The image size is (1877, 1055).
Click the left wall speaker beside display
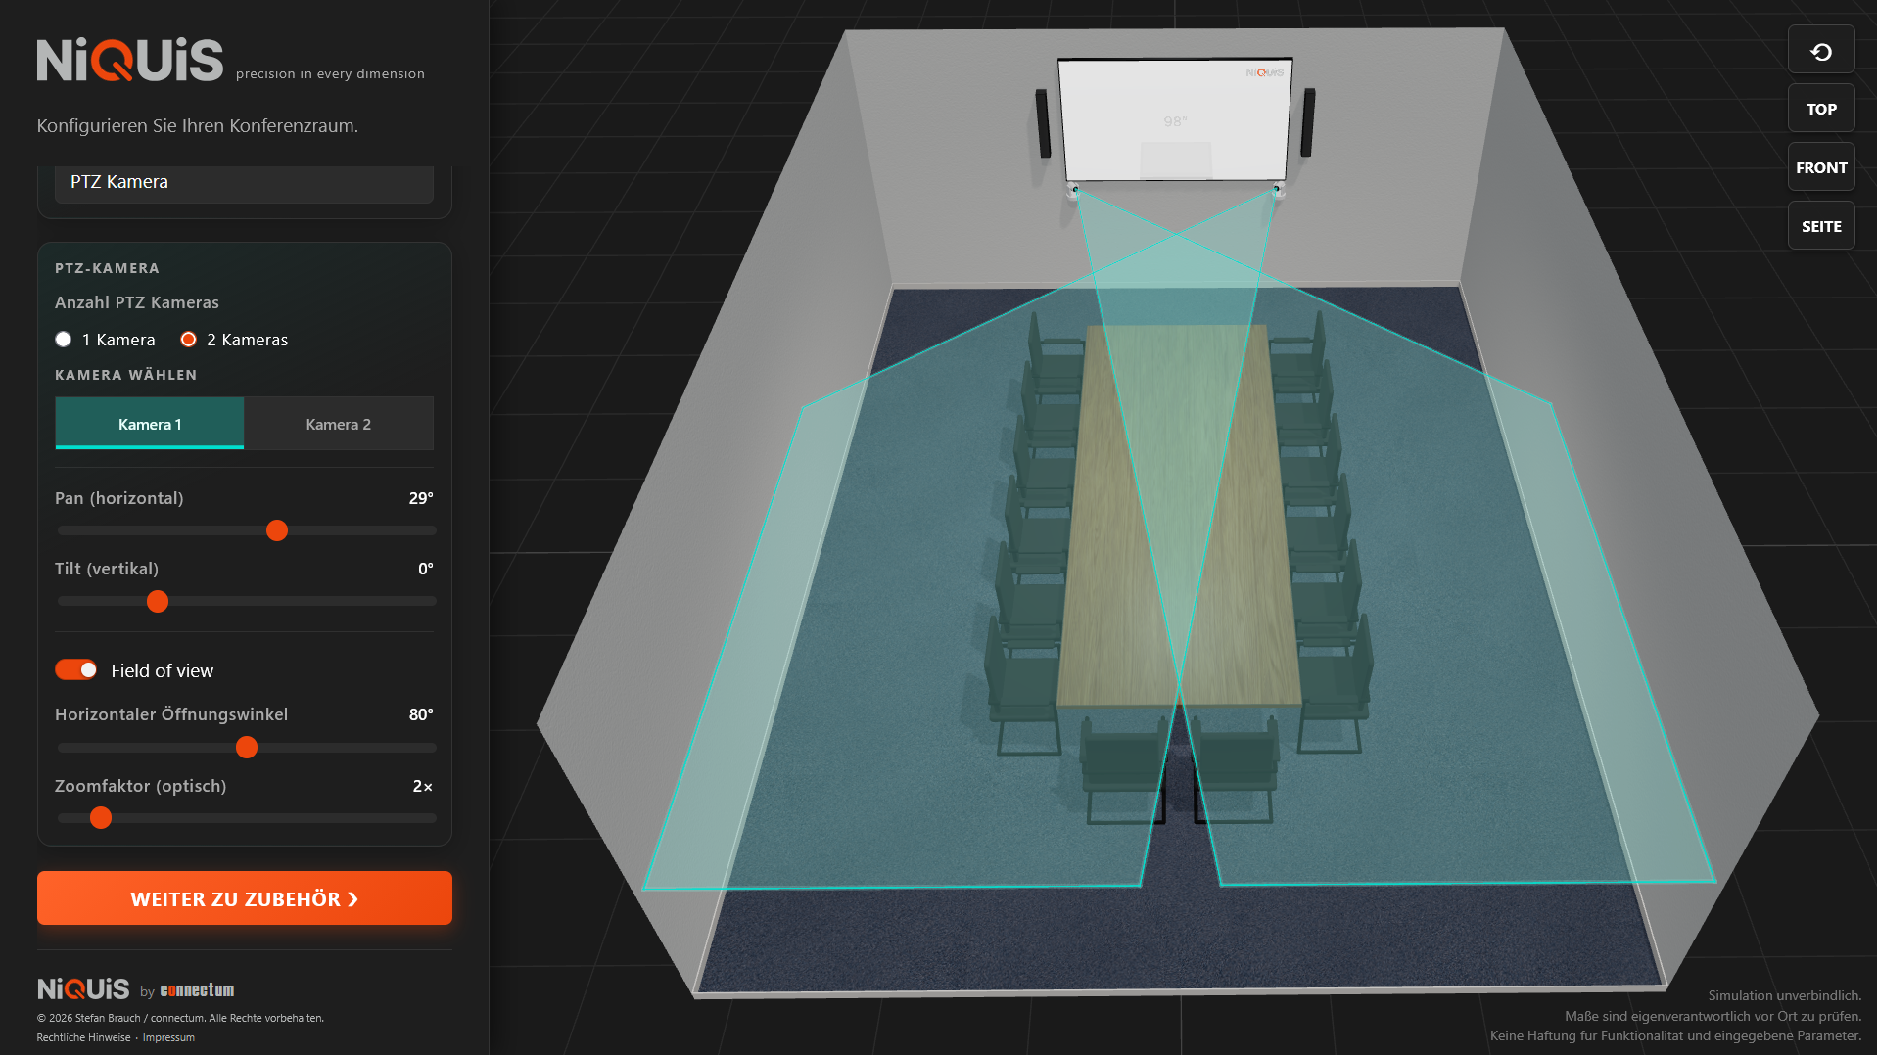pyautogui.click(x=1044, y=123)
